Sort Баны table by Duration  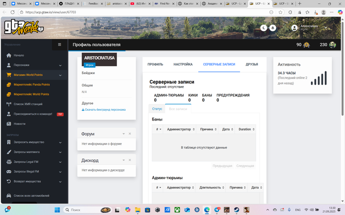(x=245, y=129)
